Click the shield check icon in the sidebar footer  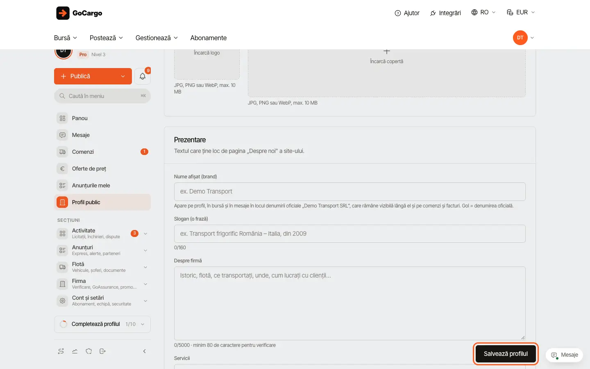(x=89, y=351)
